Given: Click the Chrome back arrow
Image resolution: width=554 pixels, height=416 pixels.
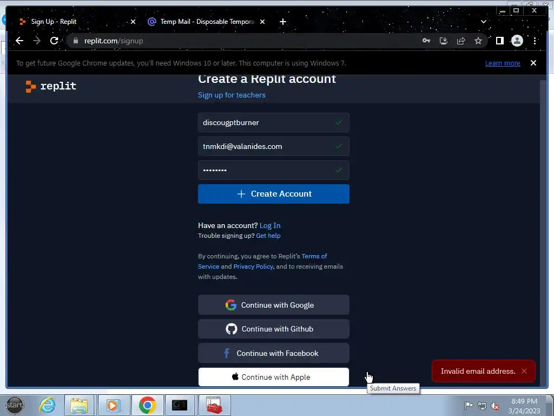Looking at the screenshot, I should tap(19, 41).
